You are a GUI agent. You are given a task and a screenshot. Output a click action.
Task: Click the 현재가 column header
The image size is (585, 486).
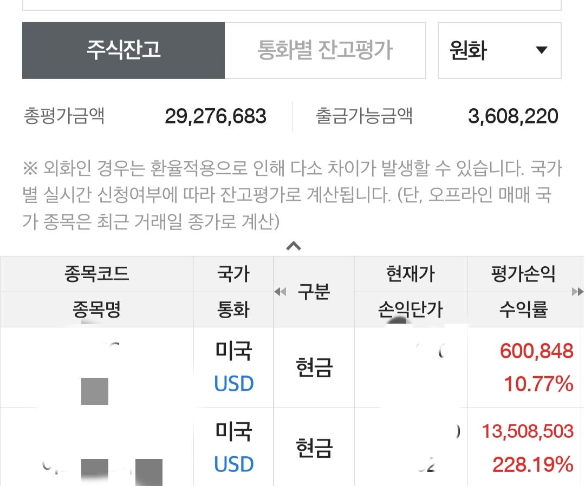(x=411, y=274)
